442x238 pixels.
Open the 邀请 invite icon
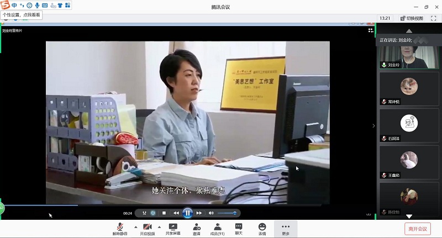click(x=197, y=229)
